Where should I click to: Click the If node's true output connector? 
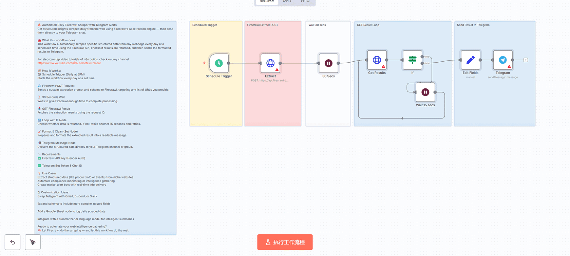tap(422, 57)
